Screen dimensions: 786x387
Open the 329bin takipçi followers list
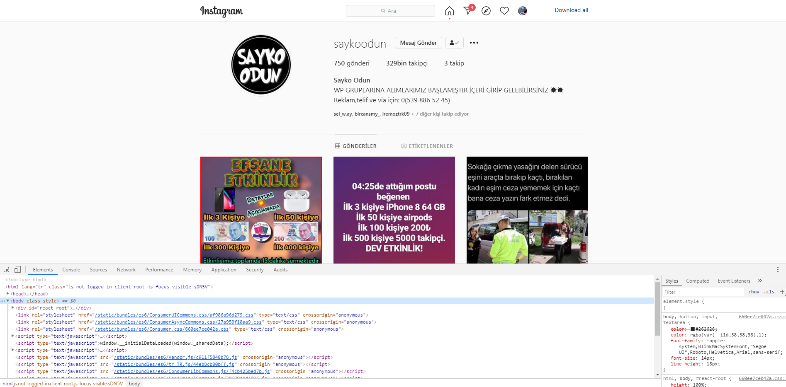coord(407,63)
